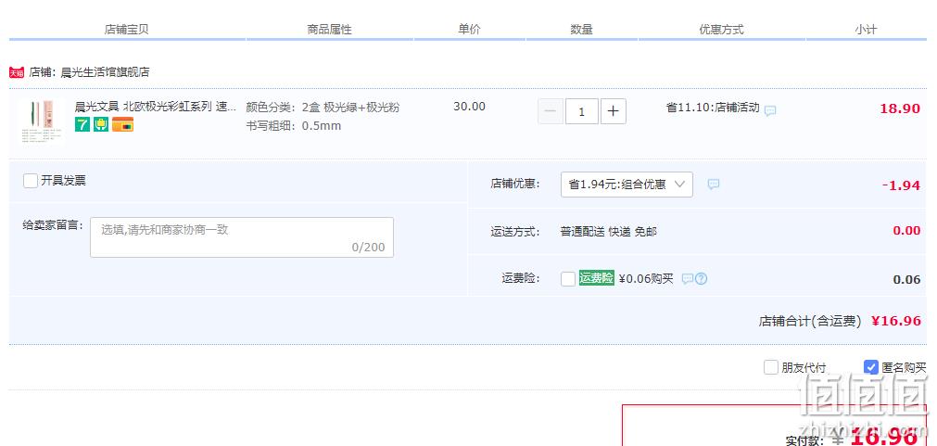Click the 店铺合计(含运费) label
This screenshot has width=937, height=446.
810,321
